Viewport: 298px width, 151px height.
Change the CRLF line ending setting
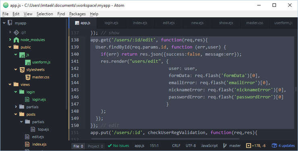coord(176,146)
